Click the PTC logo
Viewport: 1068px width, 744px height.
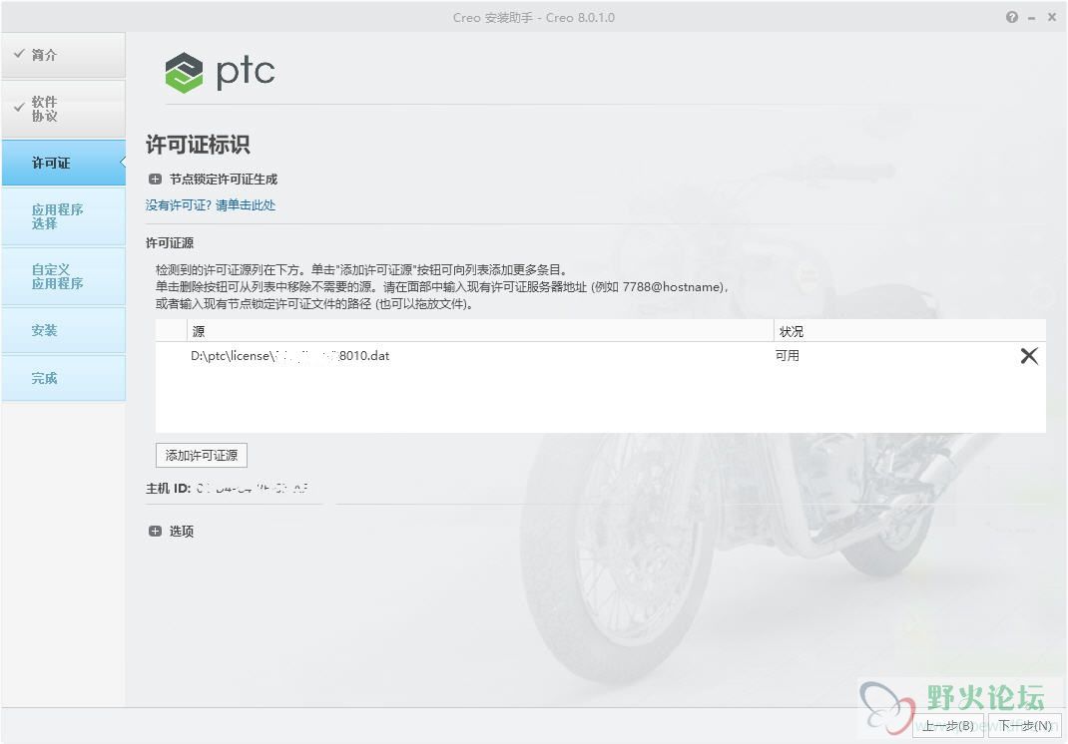click(x=220, y=72)
